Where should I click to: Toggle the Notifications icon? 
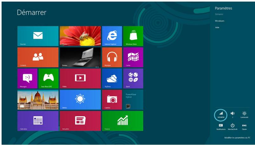click(x=221, y=127)
